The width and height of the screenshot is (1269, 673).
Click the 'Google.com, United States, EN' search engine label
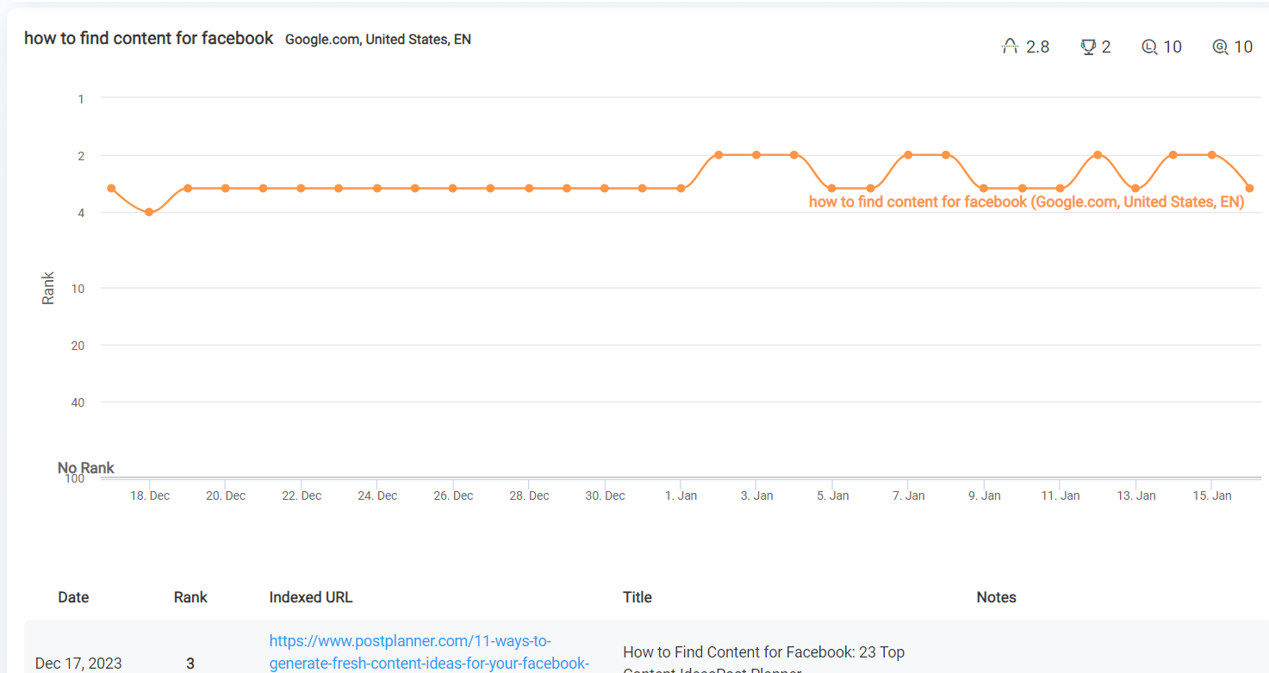pos(378,40)
